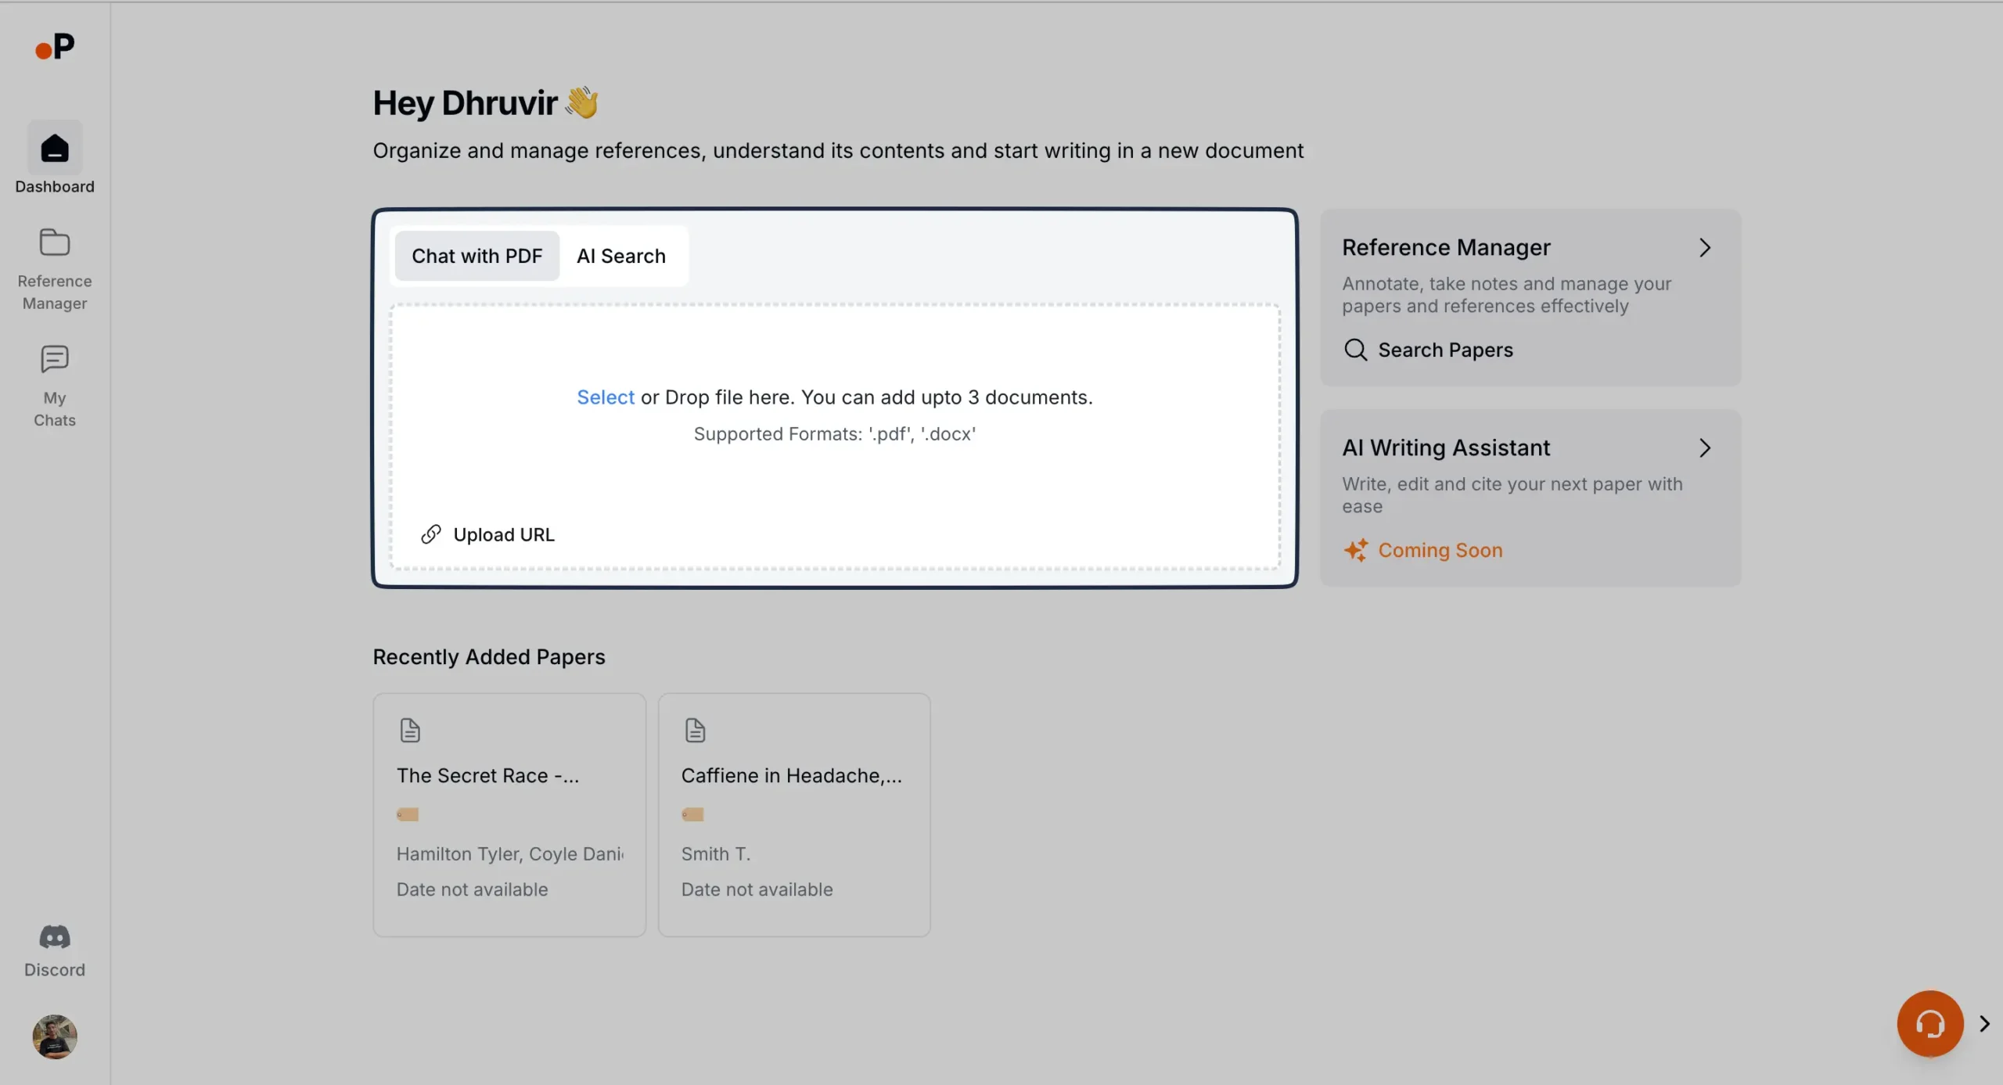Click the magnifier icon beside Search Papers
The image size is (2003, 1085).
click(x=1355, y=350)
